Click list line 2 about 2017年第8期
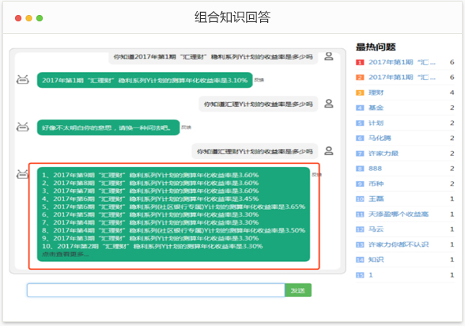 (150, 183)
